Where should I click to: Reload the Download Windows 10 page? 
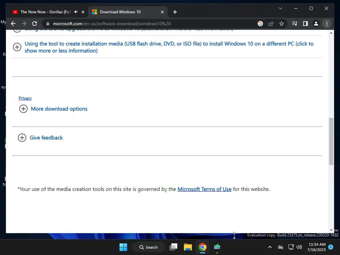(35, 24)
